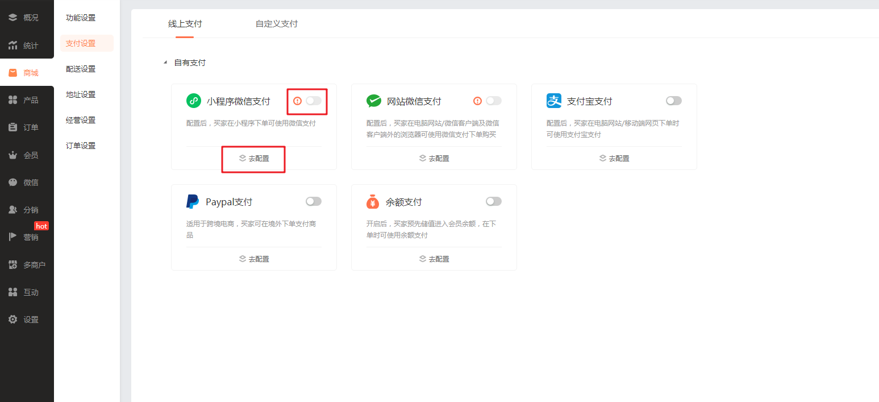Select the 商城 mall icon in sidebar
Viewport: 879px width, 402px height.
point(13,73)
